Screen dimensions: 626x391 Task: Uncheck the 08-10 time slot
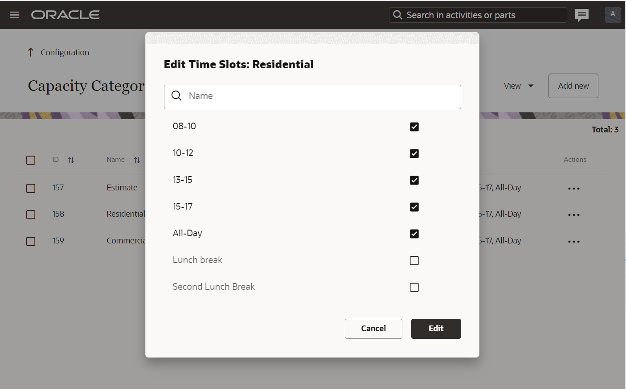click(x=414, y=127)
